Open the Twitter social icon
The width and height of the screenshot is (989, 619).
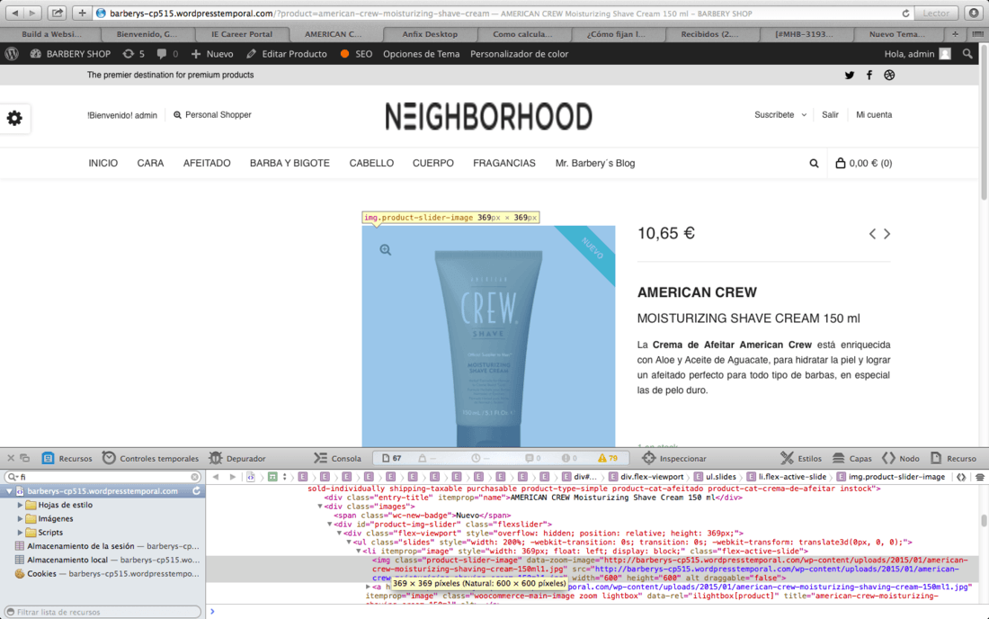(x=850, y=75)
